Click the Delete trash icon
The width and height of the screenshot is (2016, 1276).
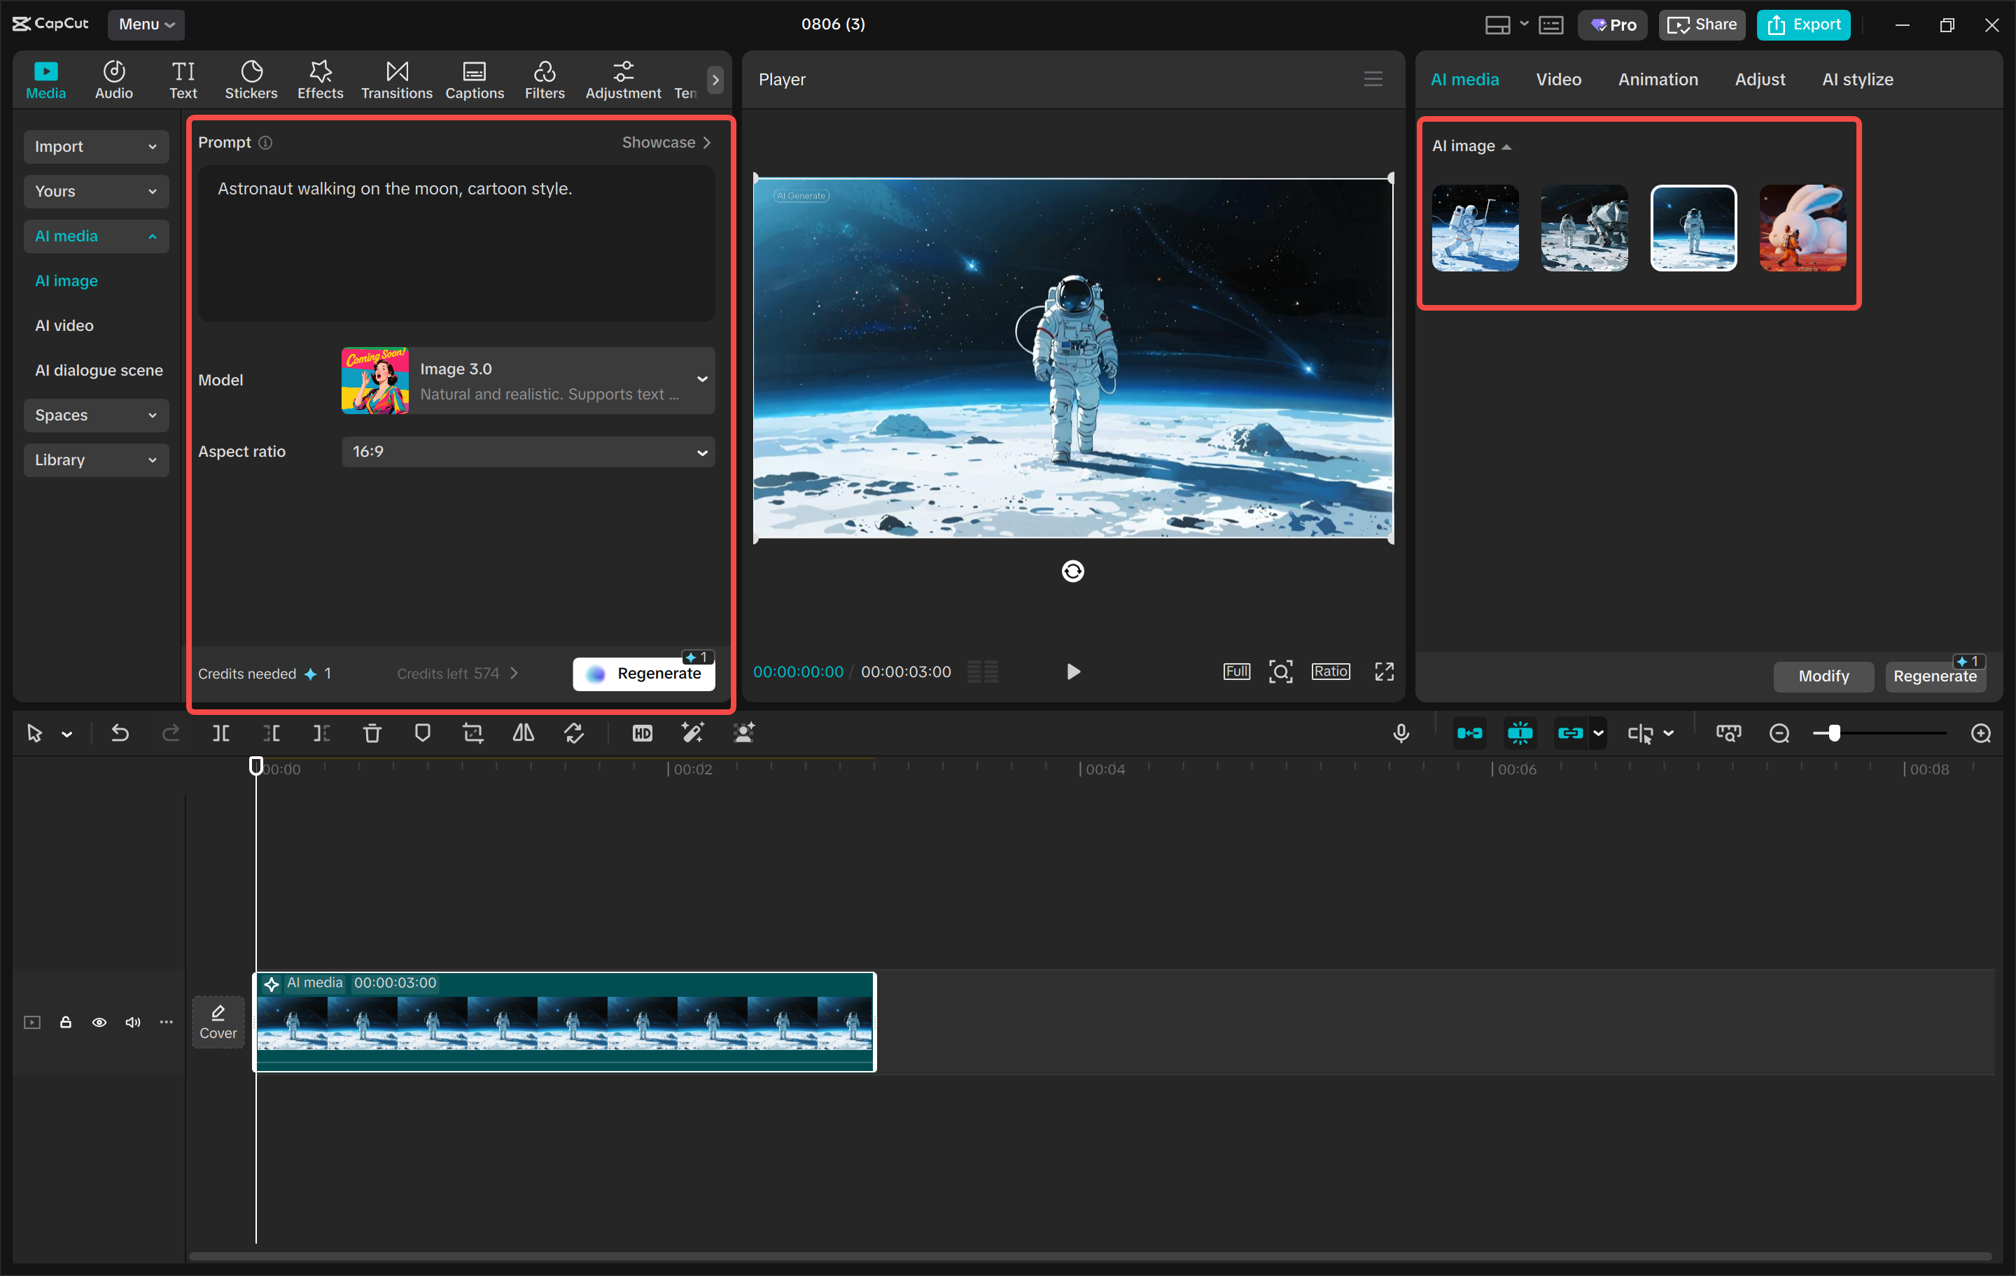[372, 734]
